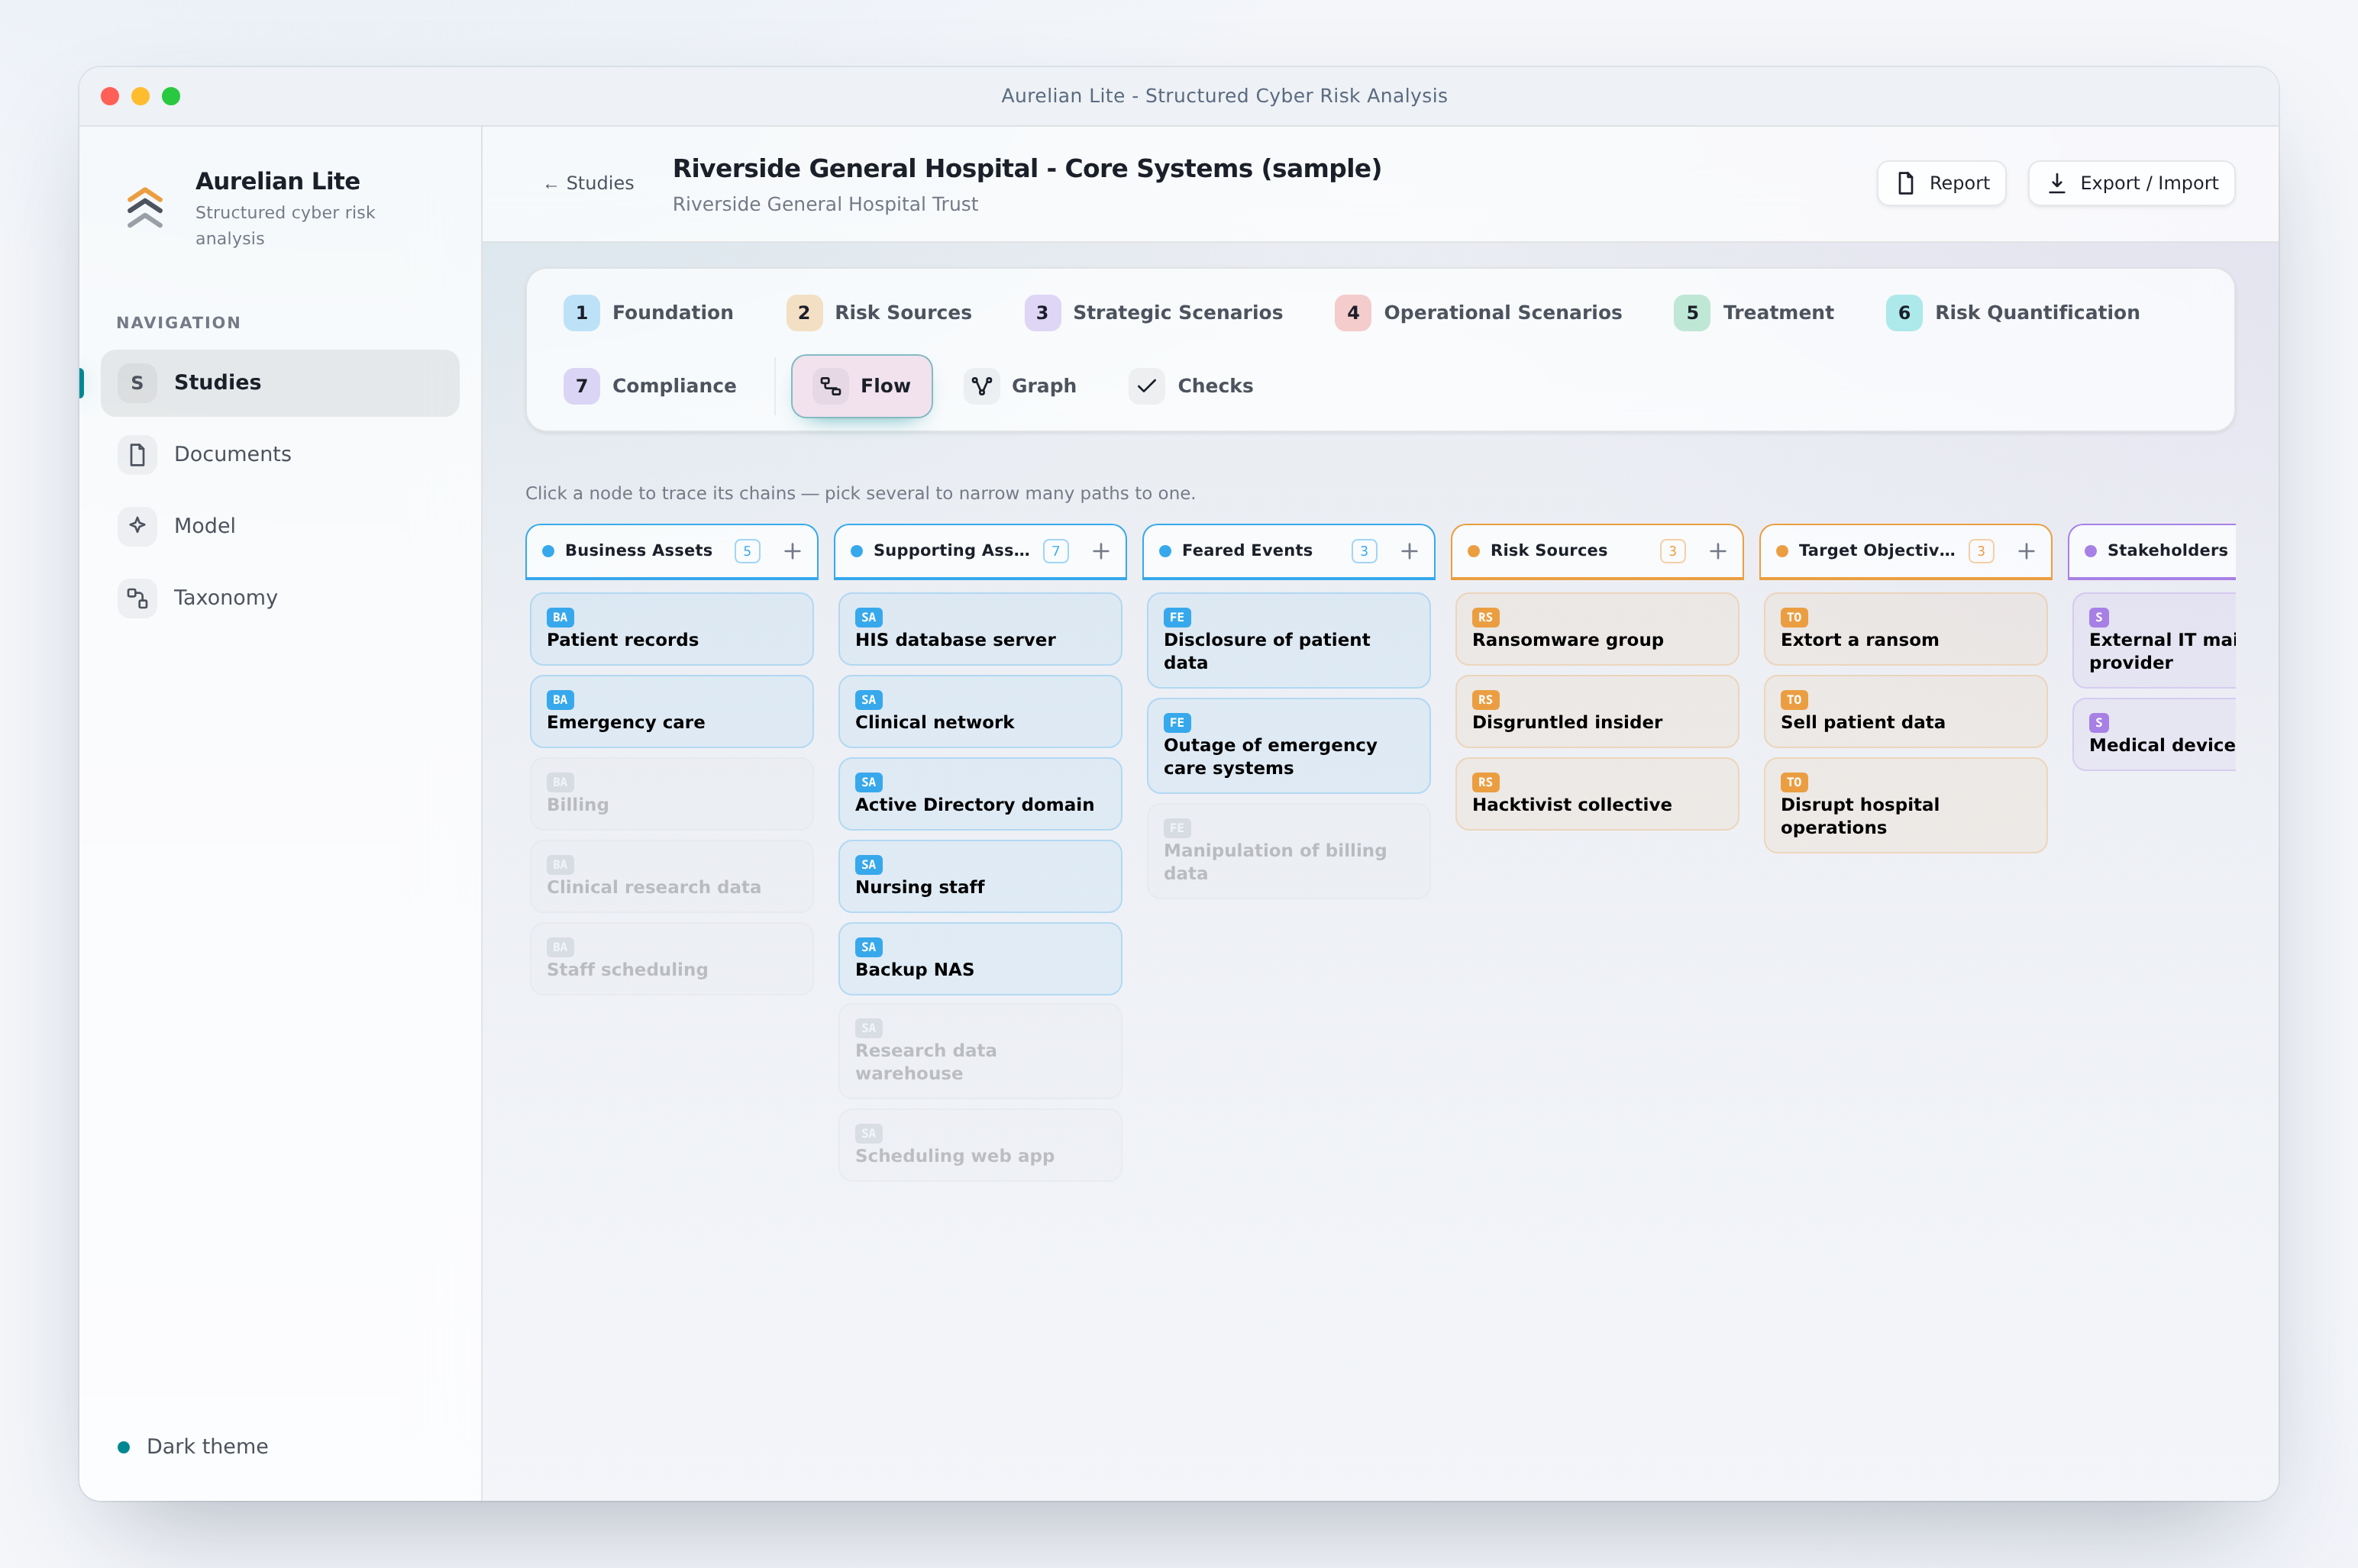Select Manipulation of billing data node

tap(1289, 851)
